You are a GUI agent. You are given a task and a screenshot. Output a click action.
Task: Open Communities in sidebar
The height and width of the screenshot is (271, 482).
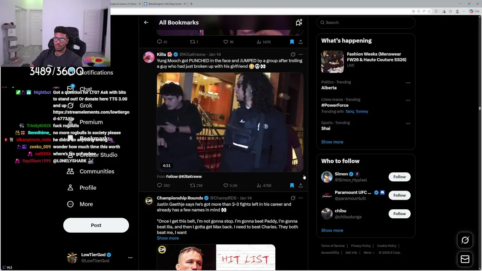click(91, 171)
